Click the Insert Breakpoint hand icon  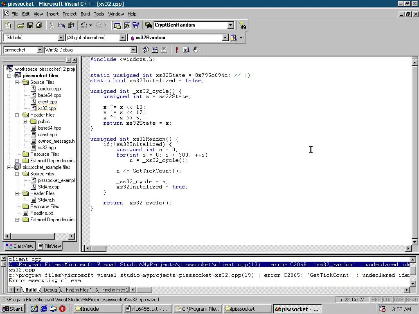(196, 49)
